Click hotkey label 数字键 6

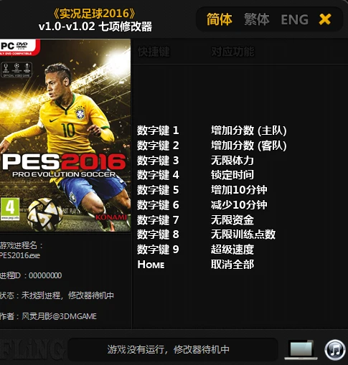pos(158,205)
